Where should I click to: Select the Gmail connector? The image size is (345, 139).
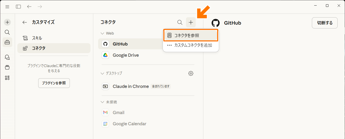[118, 113]
